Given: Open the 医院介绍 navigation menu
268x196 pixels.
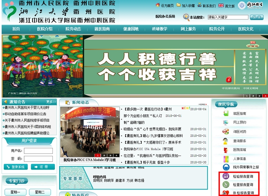Looking at the screenshot, I should 44,29.
